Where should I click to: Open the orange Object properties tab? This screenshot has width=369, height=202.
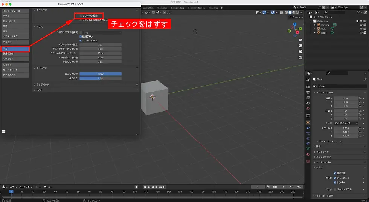click(x=308, y=122)
